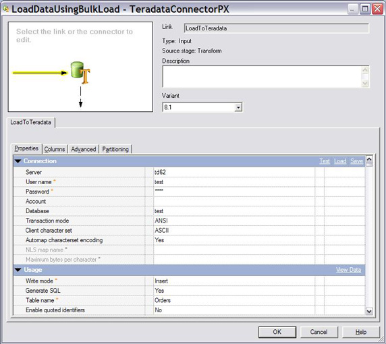Screen dimensions: 386x344
Task: Click Description scrollbar up arrow
Action: 365,70
